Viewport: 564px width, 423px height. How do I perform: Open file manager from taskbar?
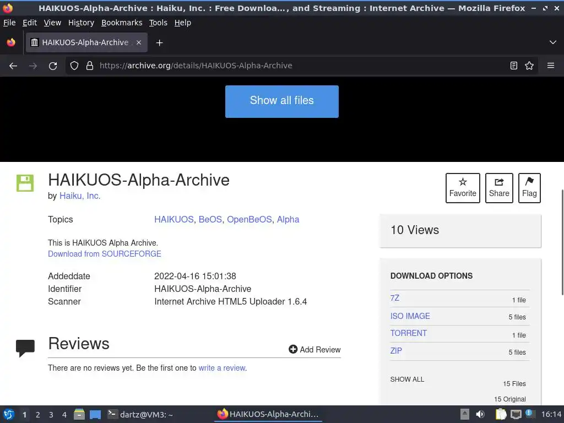[79, 414]
